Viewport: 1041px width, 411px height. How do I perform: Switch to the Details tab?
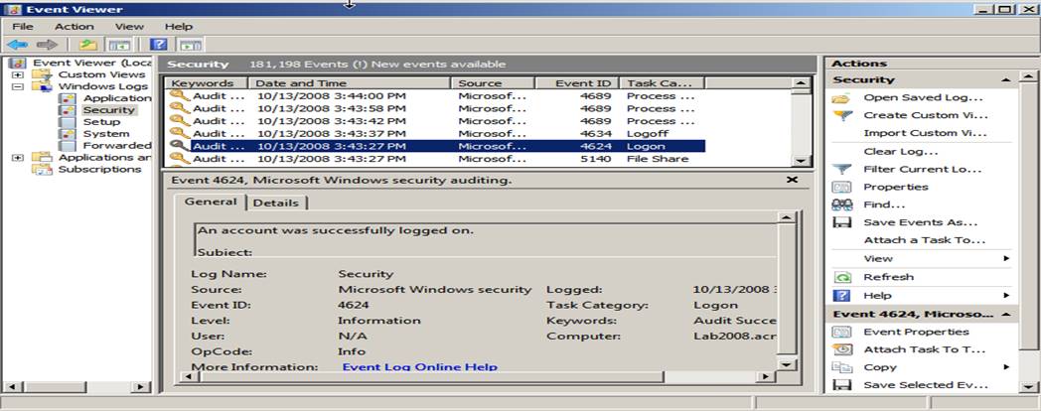(276, 203)
